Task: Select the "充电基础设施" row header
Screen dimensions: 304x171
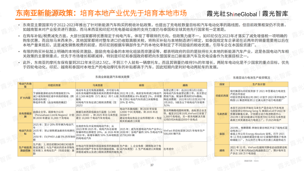Action: click(x=25, y=115)
